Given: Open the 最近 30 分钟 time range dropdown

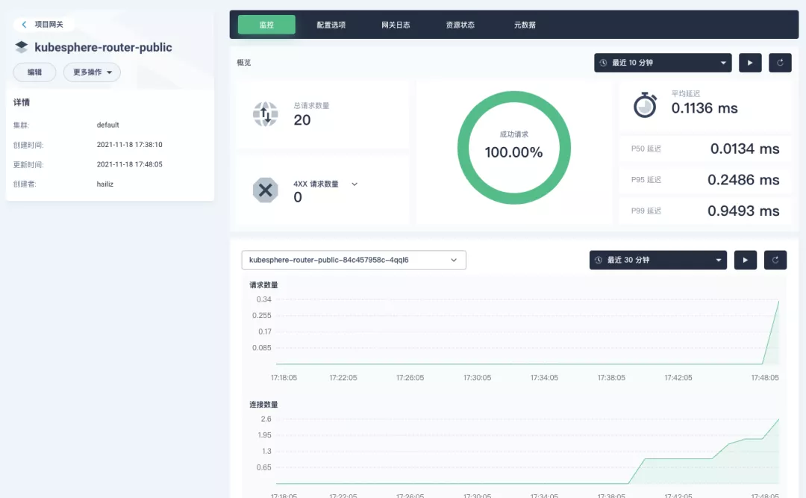Looking at the screenshot, I should coord(658,260).
